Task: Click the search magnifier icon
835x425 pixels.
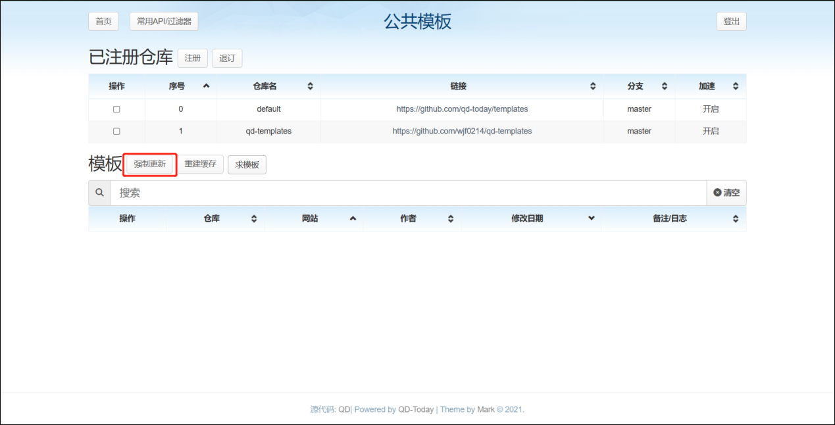Action: [99, 193]
